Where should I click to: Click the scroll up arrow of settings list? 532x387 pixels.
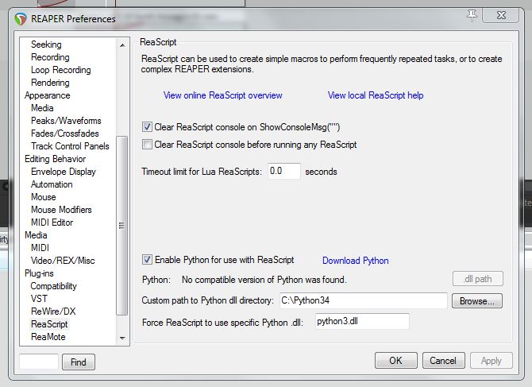[x=122, y=45]
